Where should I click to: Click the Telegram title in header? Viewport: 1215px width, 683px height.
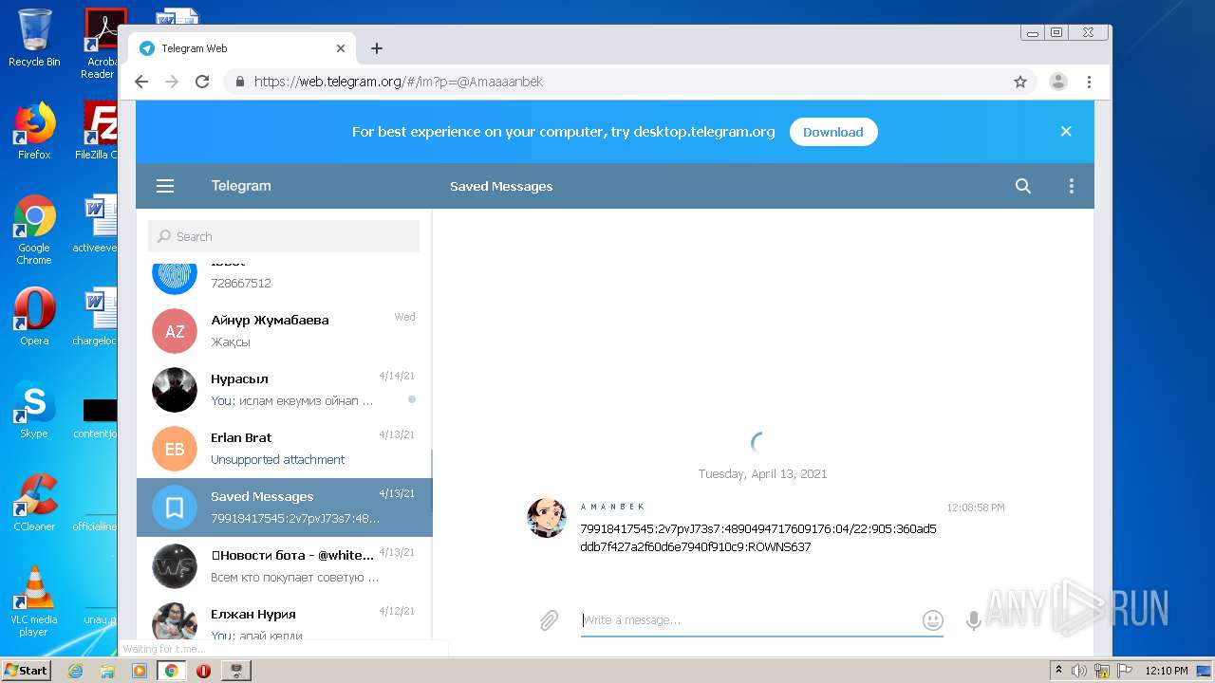coord(241,186)
